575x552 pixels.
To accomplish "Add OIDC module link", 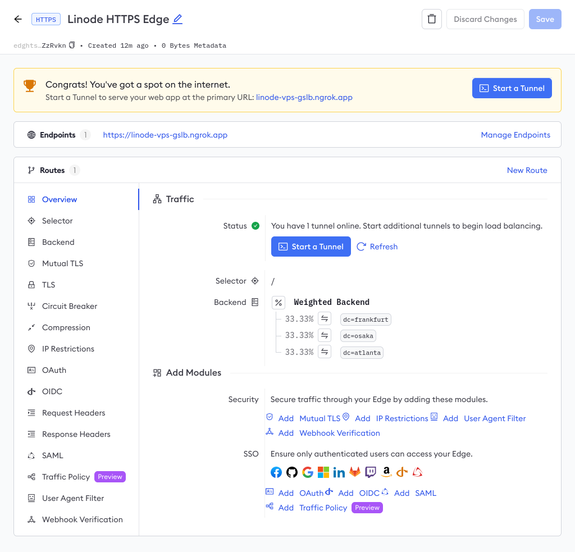I will (x=359, y=493).
